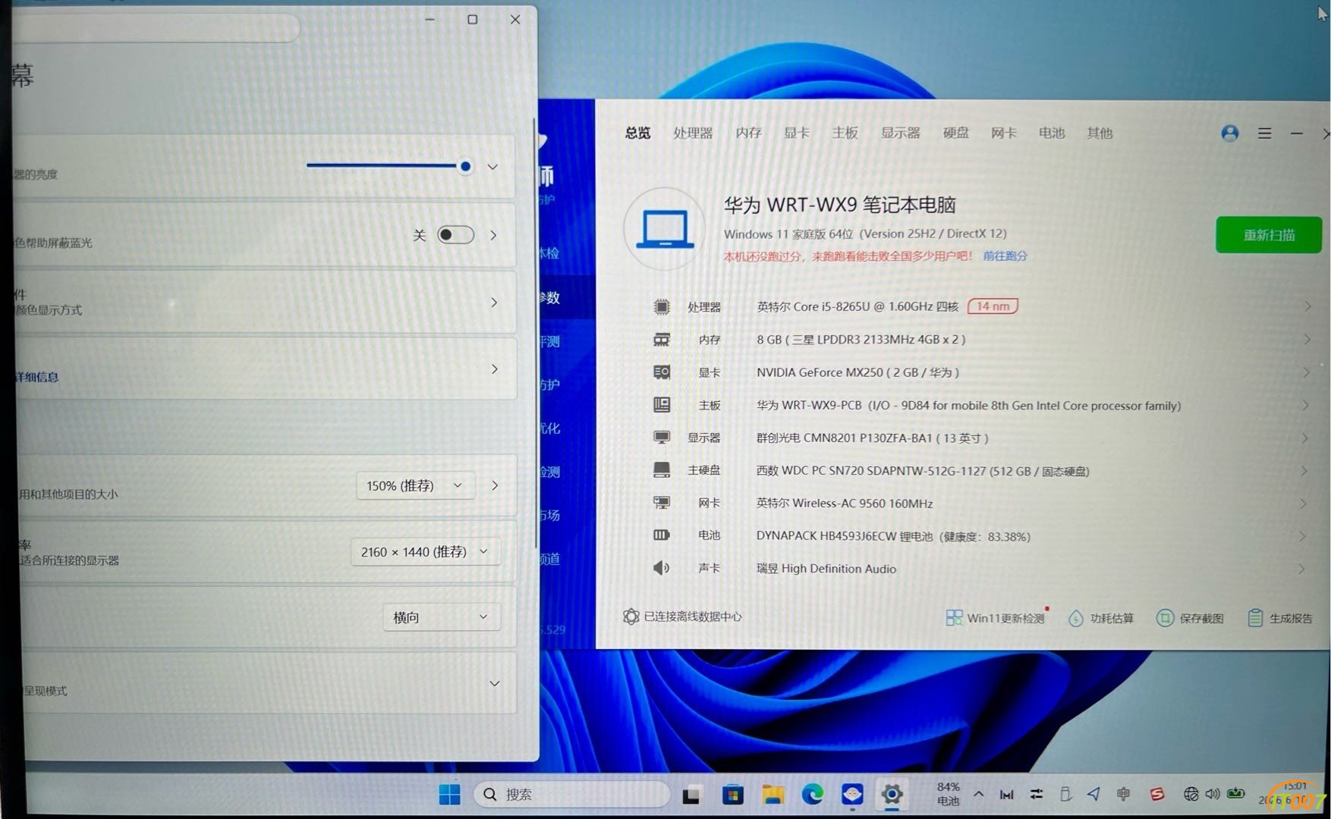Open the 150% (推荐) scale dropdown
The width and height of the screenshot is (1331, 819).
[x=415, y=485]
